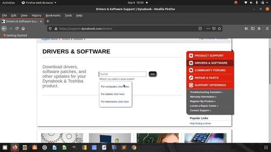Show tracking protection shield info

tap(50, 29)
